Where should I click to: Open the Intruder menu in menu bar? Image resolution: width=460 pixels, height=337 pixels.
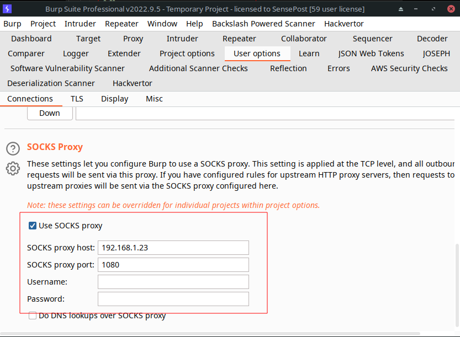(x=80, y=24)
